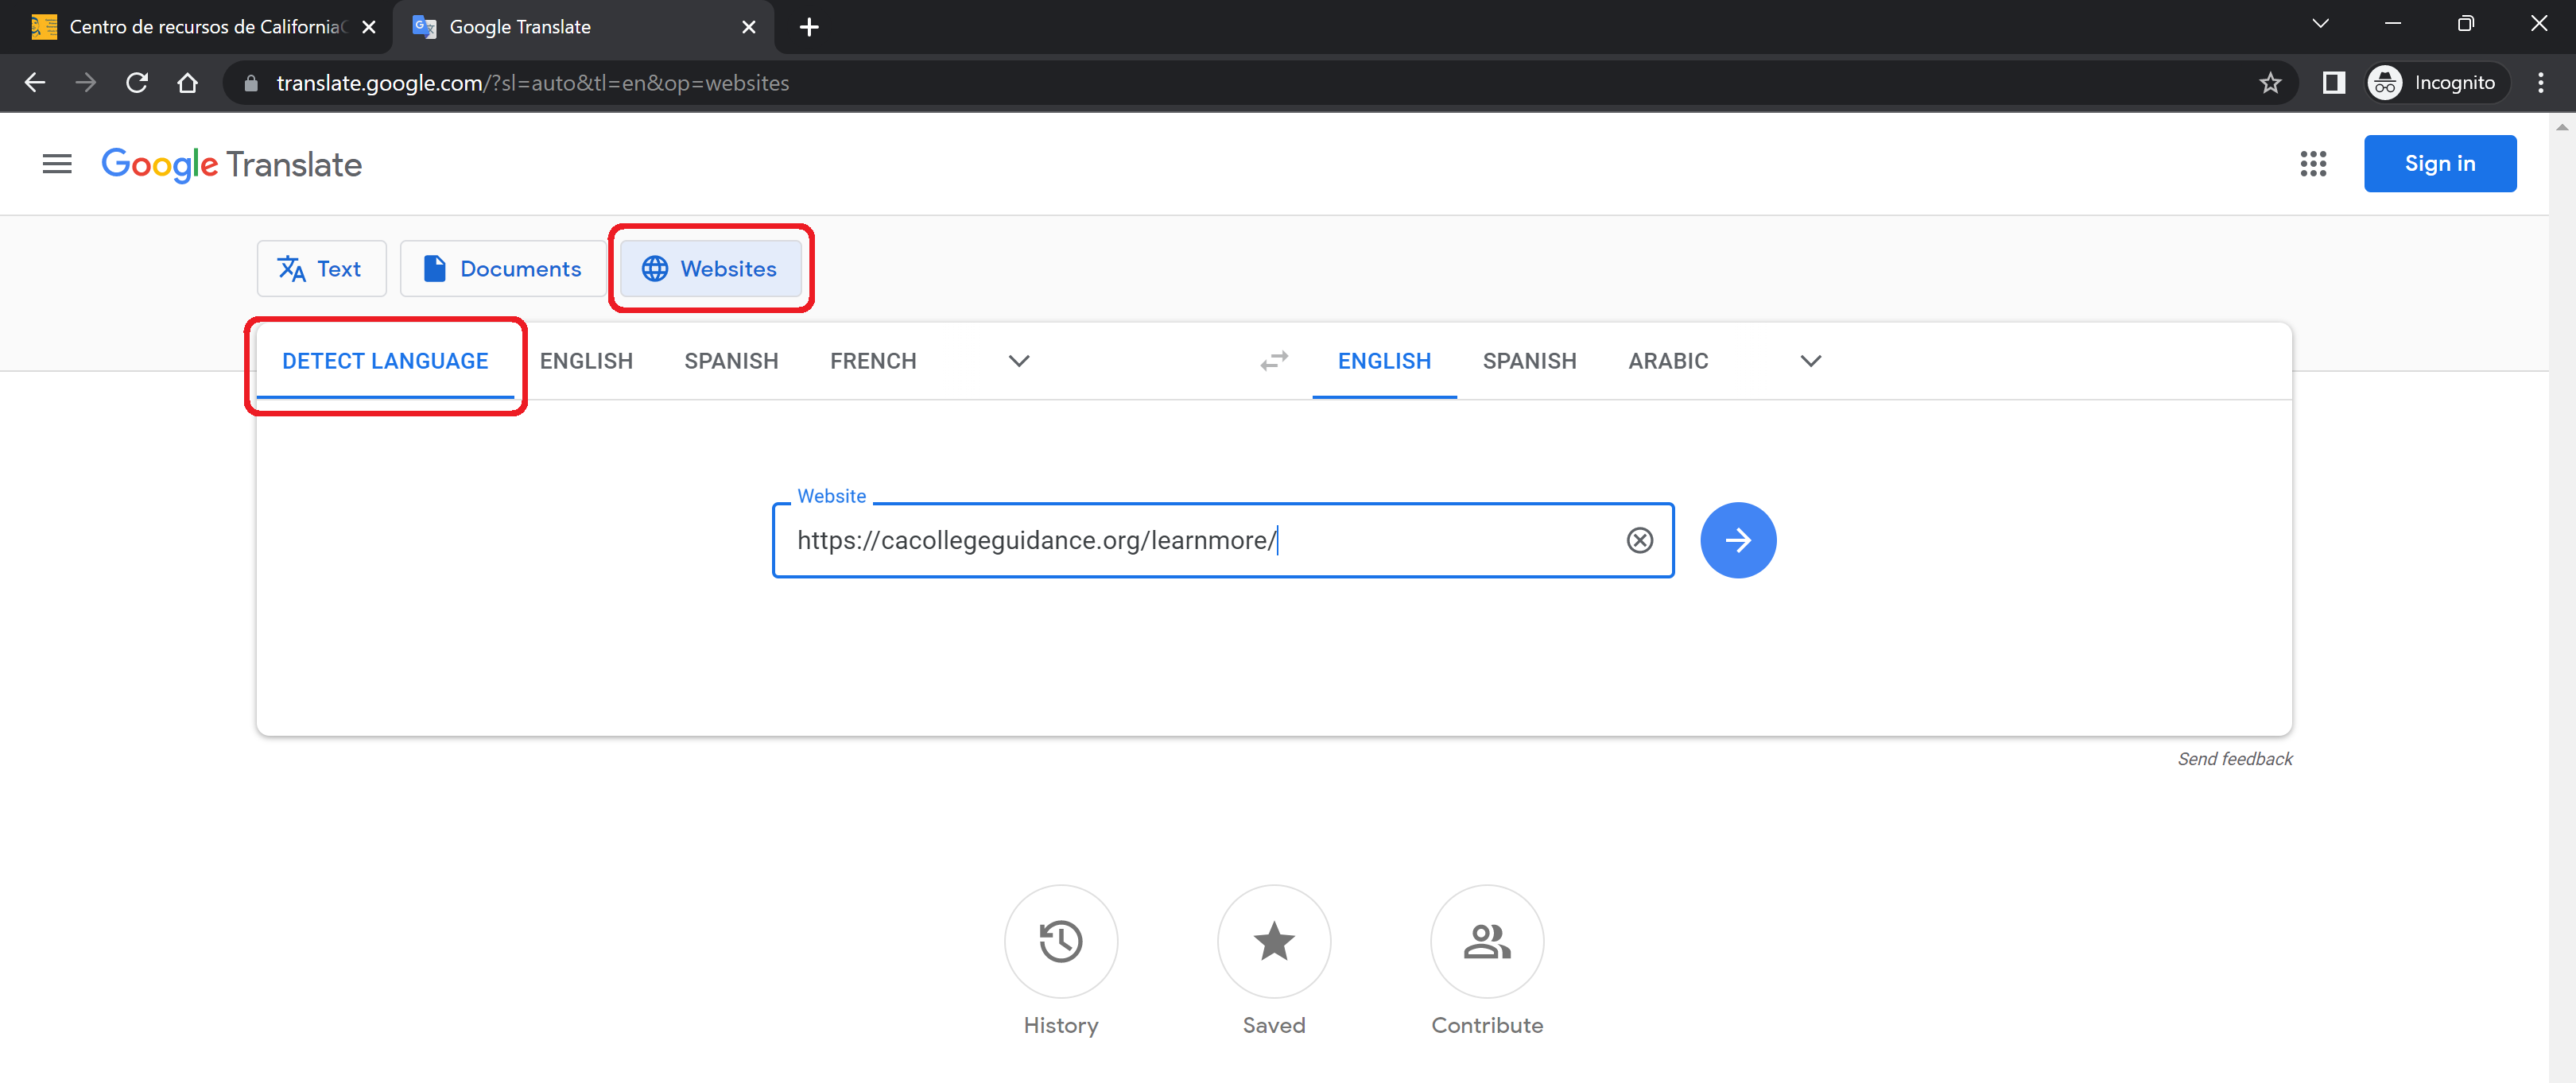This screenshot has width=2576, height=1083.
Task: Submit website with blue arrow button
Action: (x=1738, y=540)
